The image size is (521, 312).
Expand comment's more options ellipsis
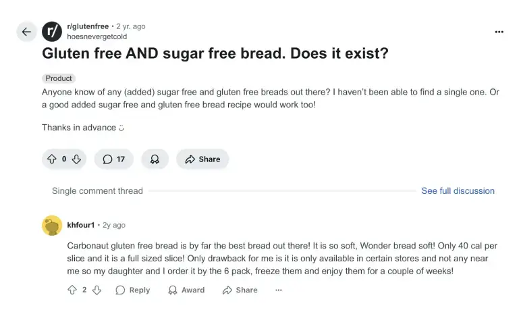[x=279, y=290]
